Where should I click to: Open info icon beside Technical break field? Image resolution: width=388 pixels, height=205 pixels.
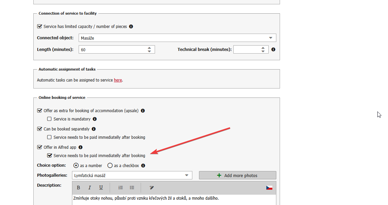click(x=273, y=50)
